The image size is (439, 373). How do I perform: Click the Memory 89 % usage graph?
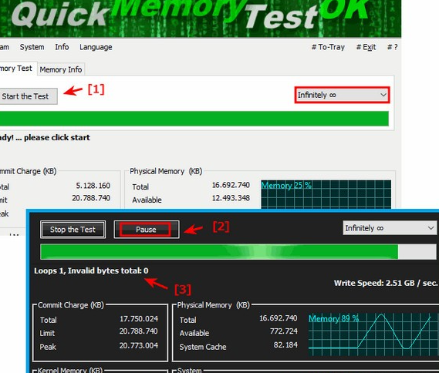click(373, 334)
